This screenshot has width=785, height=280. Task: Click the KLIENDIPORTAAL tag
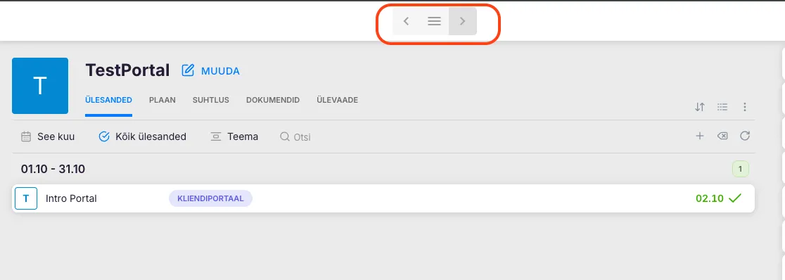[x=211, y=198]
